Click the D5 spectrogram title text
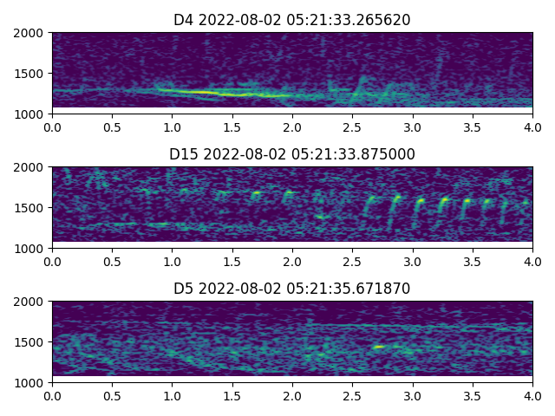 pos(292,289)
